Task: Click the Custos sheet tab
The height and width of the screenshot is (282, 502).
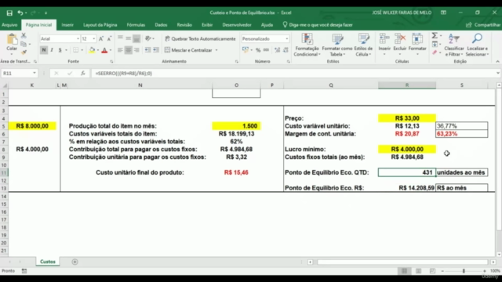Action: pos(48,262)
